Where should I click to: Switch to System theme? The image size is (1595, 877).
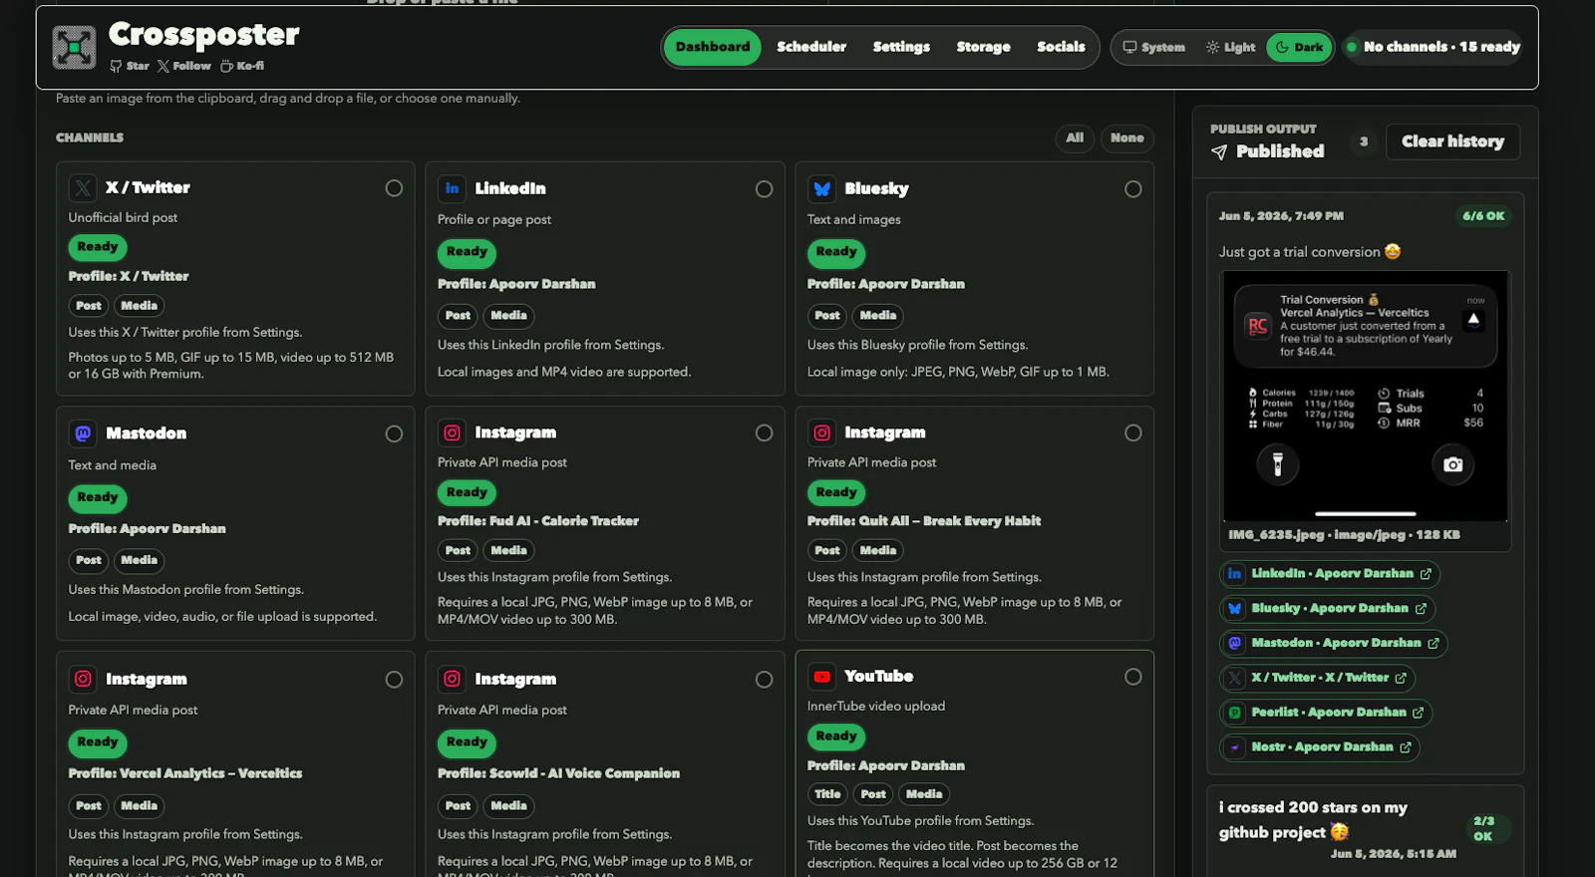pyautogui.click(x=1154, y=47)
